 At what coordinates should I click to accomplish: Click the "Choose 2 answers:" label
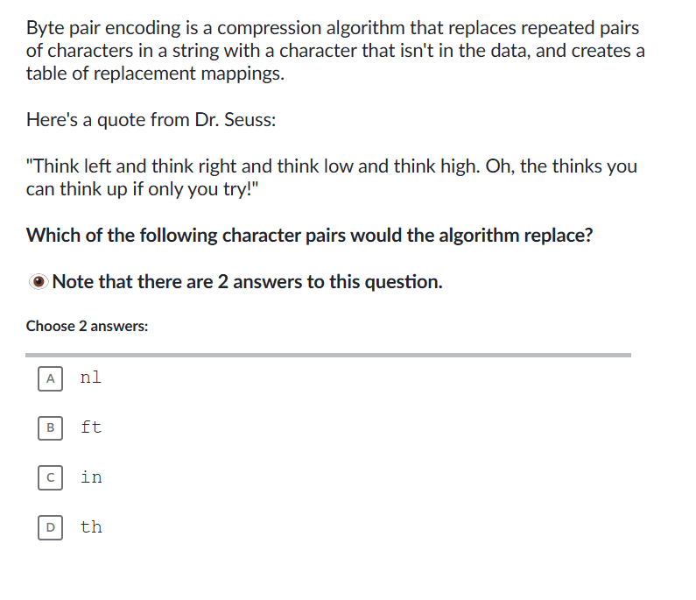[87, 326]
